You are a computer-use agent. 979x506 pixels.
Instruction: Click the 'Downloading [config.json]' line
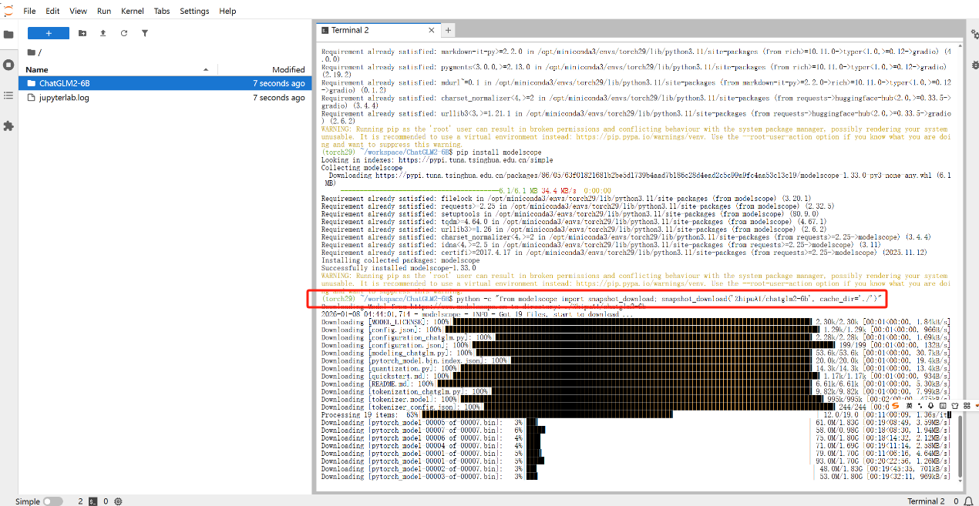[636, 330]
